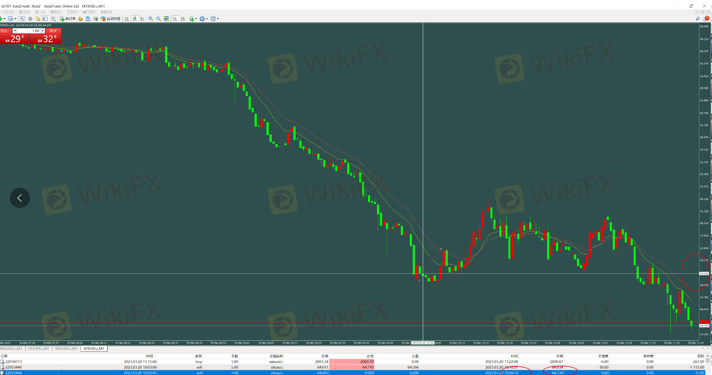This screenshot has height=375, width=712.
Task: Click the 64.29 sell price panel
Action: [x=15, y=39]
